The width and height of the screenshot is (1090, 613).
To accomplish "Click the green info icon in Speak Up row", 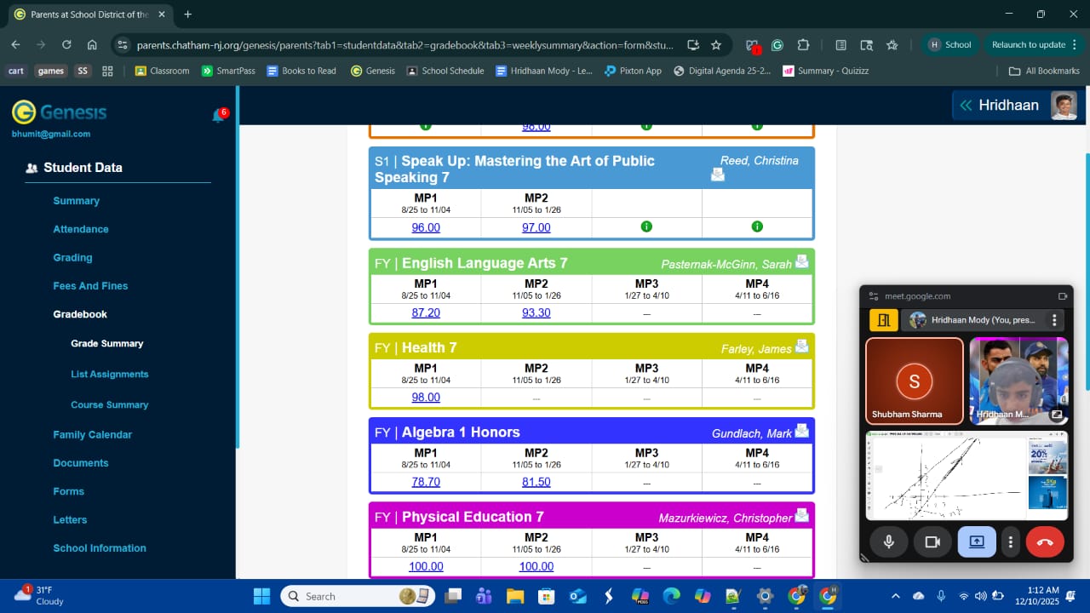I will tap(646, 226).
